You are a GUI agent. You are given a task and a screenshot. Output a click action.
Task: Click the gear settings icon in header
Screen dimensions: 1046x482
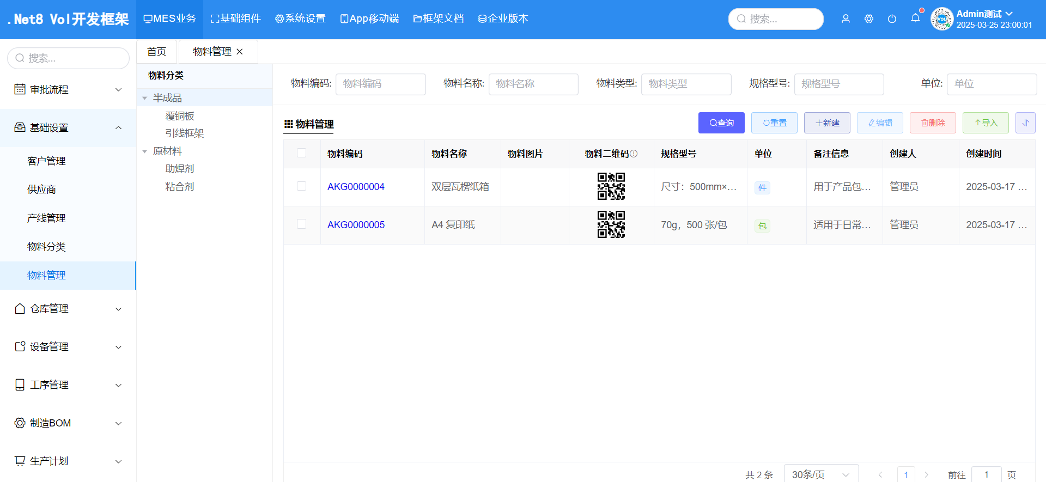point(869,19)
